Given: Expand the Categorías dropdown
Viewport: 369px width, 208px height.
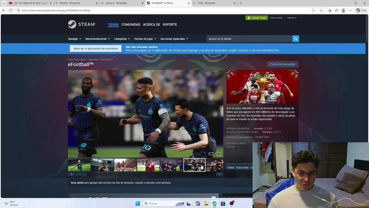Looking at the screenshot, I should tap(122, 39).
